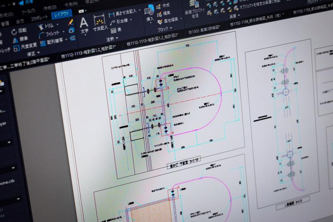Click the Insert block (挿入) icon
The width and height of the screenshot is (333, 222).
[150, 12]
